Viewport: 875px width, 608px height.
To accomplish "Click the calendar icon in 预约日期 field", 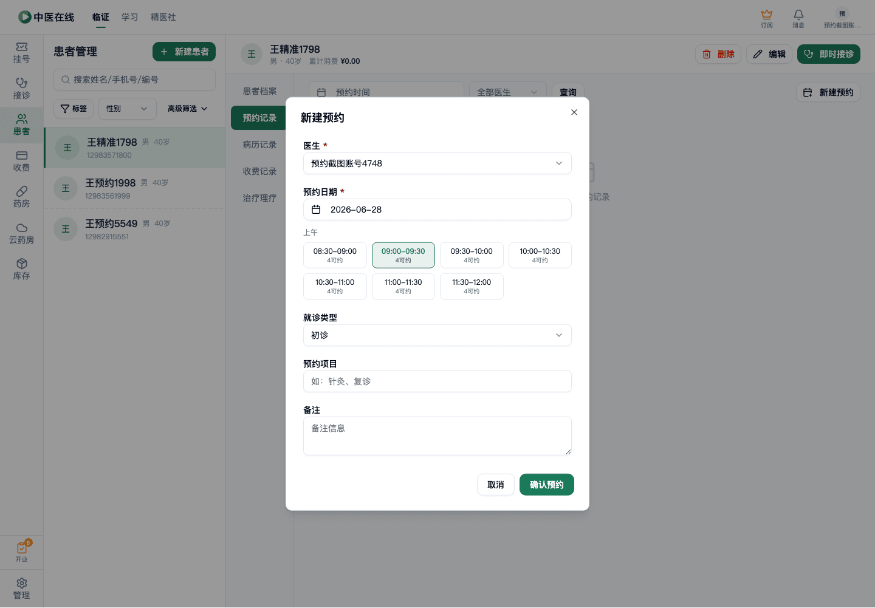I will [316, 210].
